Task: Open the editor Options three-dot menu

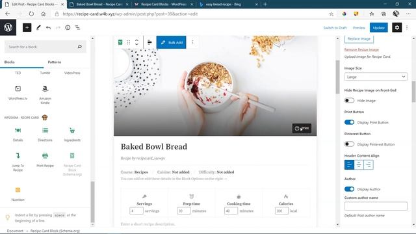Action: (x=407, y=27)
